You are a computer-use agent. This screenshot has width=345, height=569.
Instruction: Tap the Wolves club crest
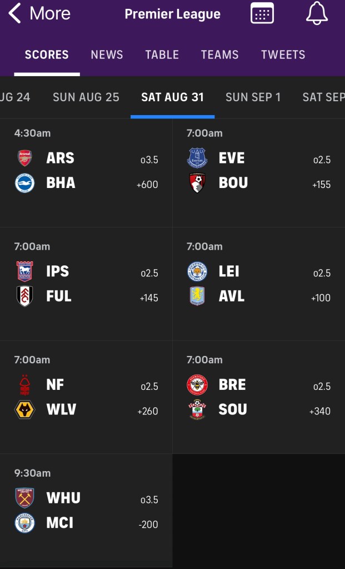coord(24,409)
